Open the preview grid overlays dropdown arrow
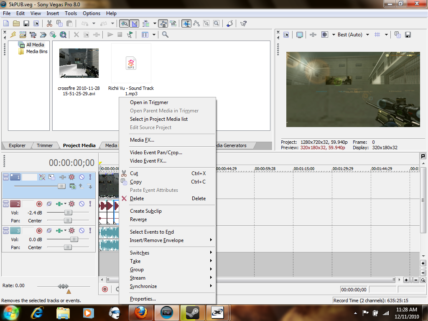Image resolution: width=428 pixels, height=321 pixels. (x=386, y=35)
